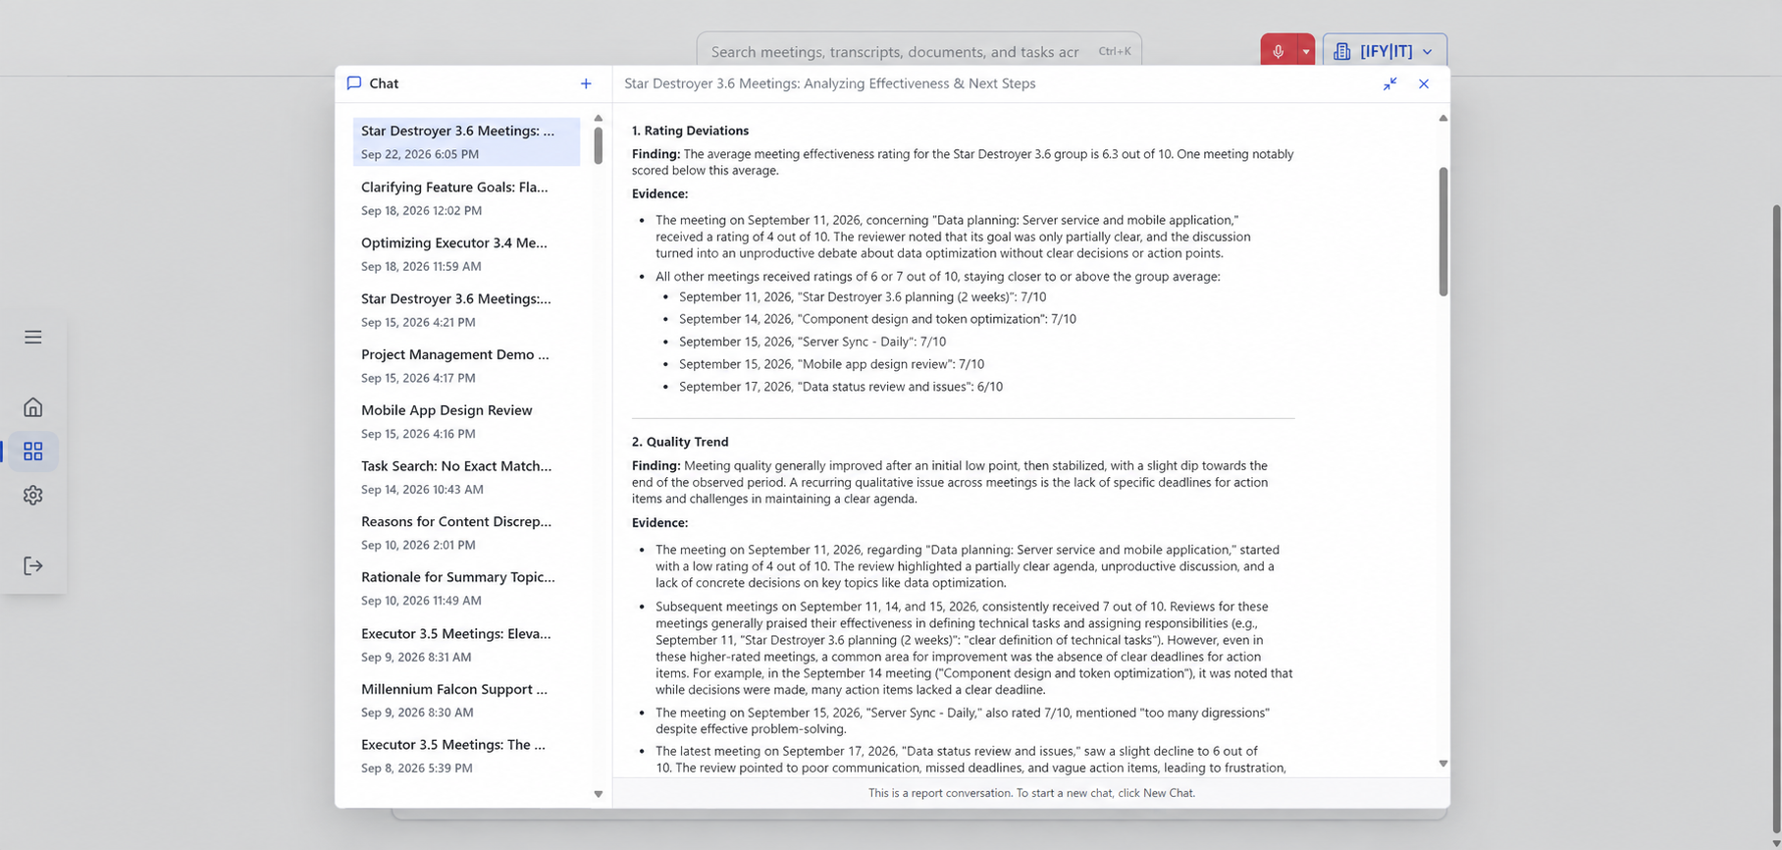Open chat 'Rationale for Summary Topic...'

pos(466,588)
